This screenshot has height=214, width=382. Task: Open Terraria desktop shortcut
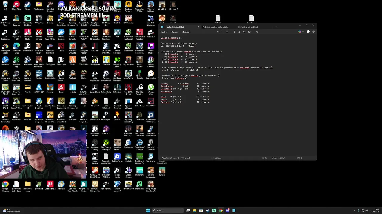coord(140,75)
